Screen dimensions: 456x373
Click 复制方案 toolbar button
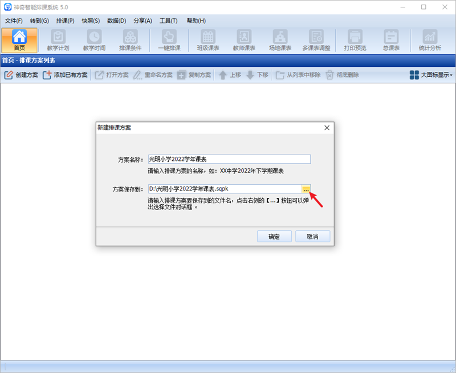coord(194,75)
